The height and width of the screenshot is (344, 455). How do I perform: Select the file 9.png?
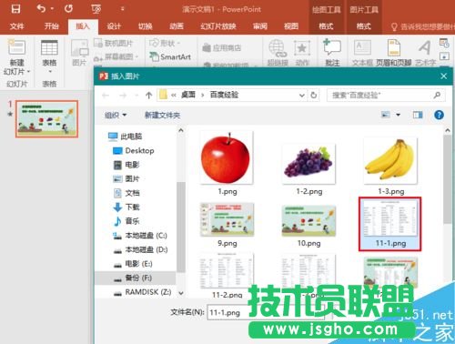227,225
